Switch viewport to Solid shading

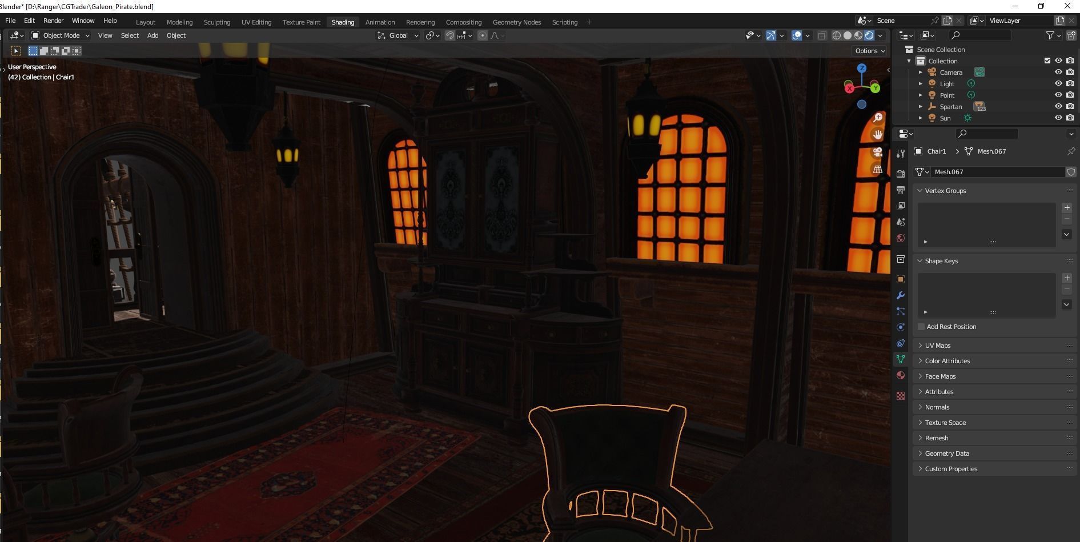[x=848, y=35]
